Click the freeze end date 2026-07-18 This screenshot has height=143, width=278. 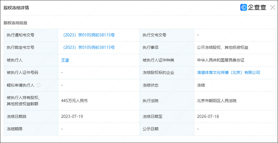tap(208, 117)
